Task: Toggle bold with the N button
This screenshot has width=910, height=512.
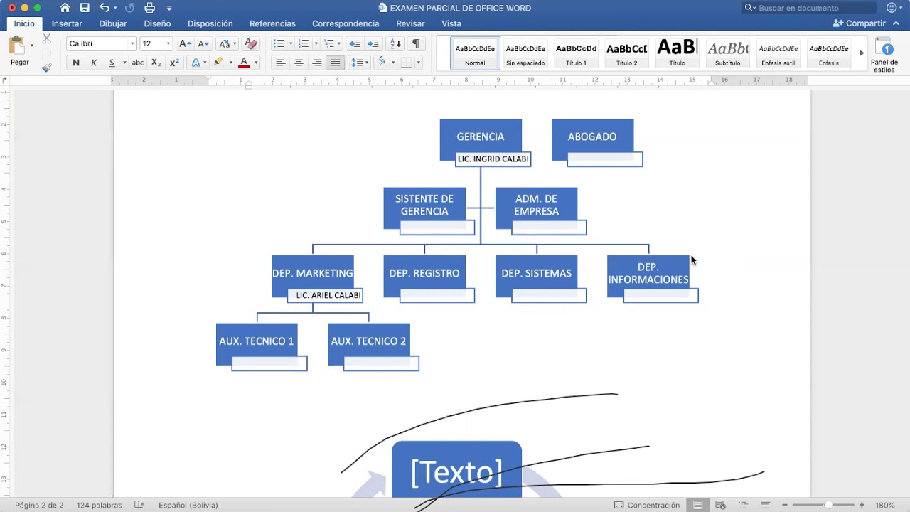Action: point(76,63)
